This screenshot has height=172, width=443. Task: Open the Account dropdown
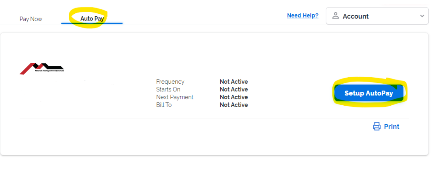376,16
